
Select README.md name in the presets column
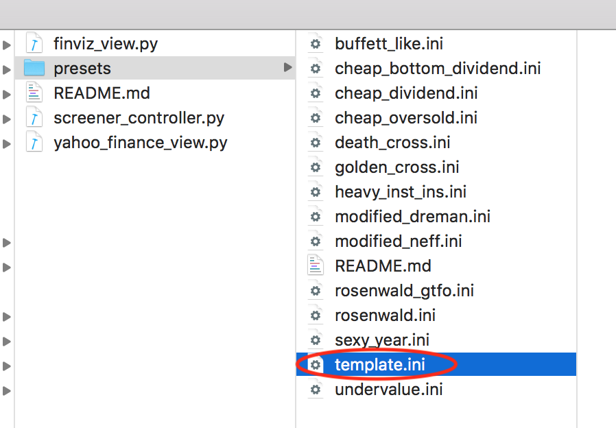click(x=383, y=266)
